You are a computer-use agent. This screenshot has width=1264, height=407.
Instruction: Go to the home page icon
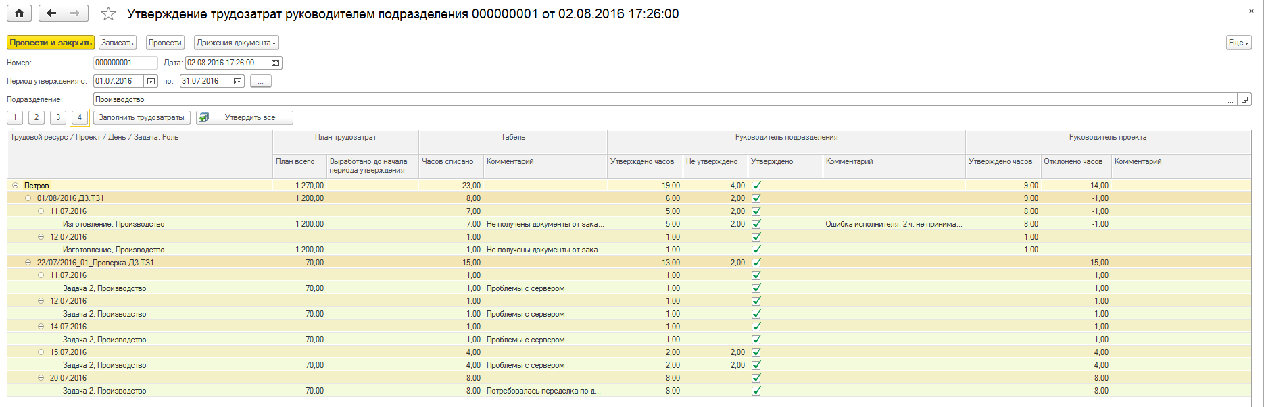point(19,13)
